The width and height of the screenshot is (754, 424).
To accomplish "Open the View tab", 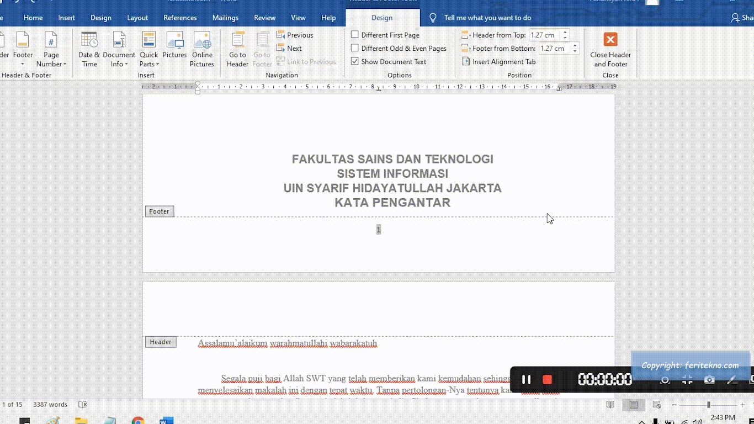I will tap(298, 18).
